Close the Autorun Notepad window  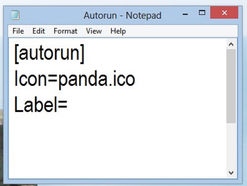pyautogui.click(x=224, y=12)
